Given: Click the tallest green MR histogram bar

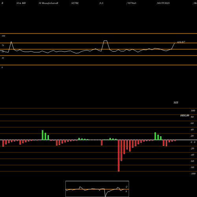Looking at the screenshot, I should pyautogui.click(x=43, y=135).
